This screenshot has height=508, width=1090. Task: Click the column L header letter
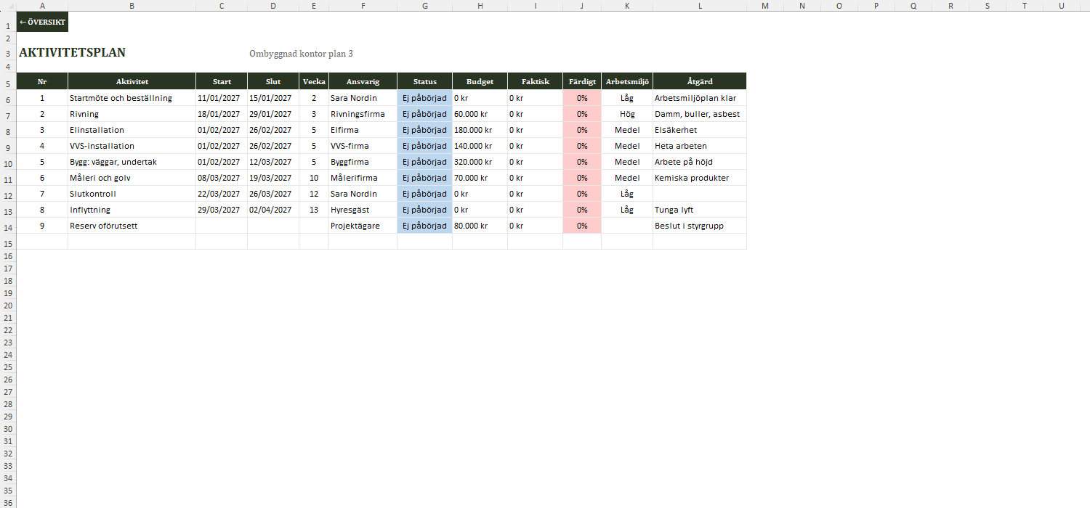(700, 6)
